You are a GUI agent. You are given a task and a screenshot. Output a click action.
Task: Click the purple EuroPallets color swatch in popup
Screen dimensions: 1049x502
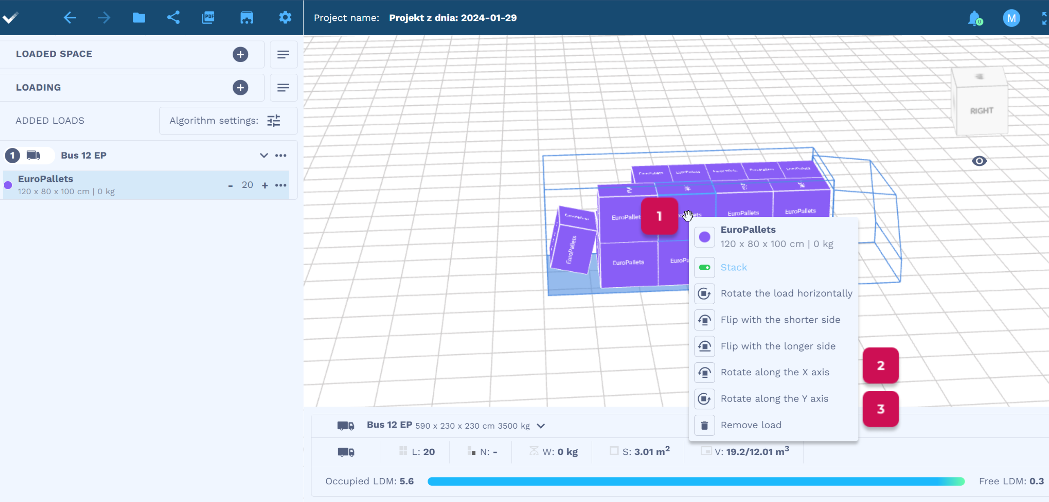(x=704, y=237)
